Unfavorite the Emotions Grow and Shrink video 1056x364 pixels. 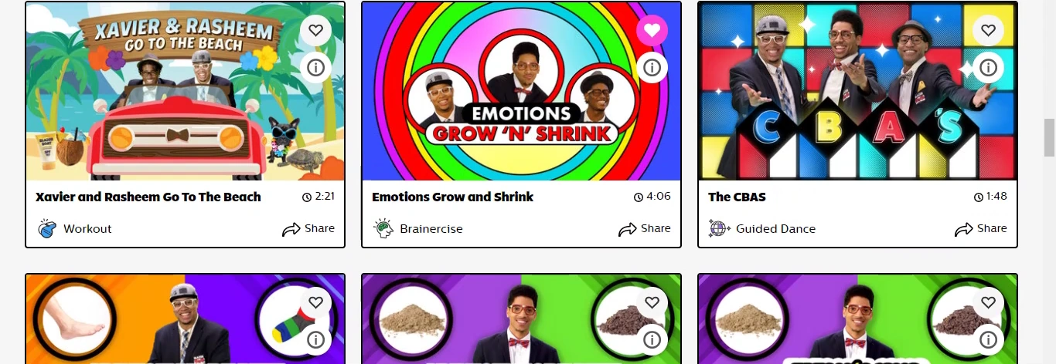pos(652,31)
